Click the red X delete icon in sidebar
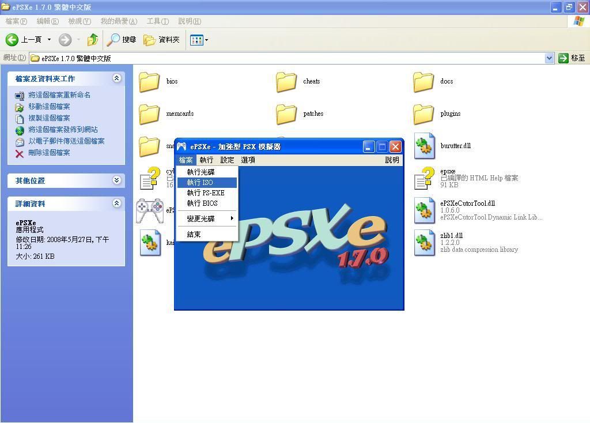 click(20, 153)
